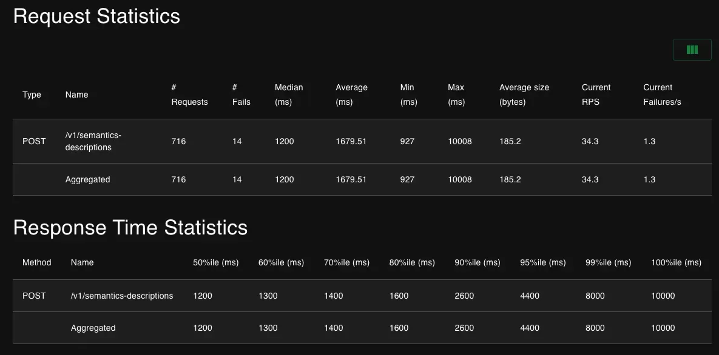Sort by the # Requests column header
719x355 pixels.
pos(189,95)
